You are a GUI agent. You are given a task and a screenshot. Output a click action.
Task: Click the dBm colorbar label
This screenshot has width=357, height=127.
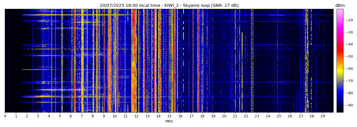point(340,6)
